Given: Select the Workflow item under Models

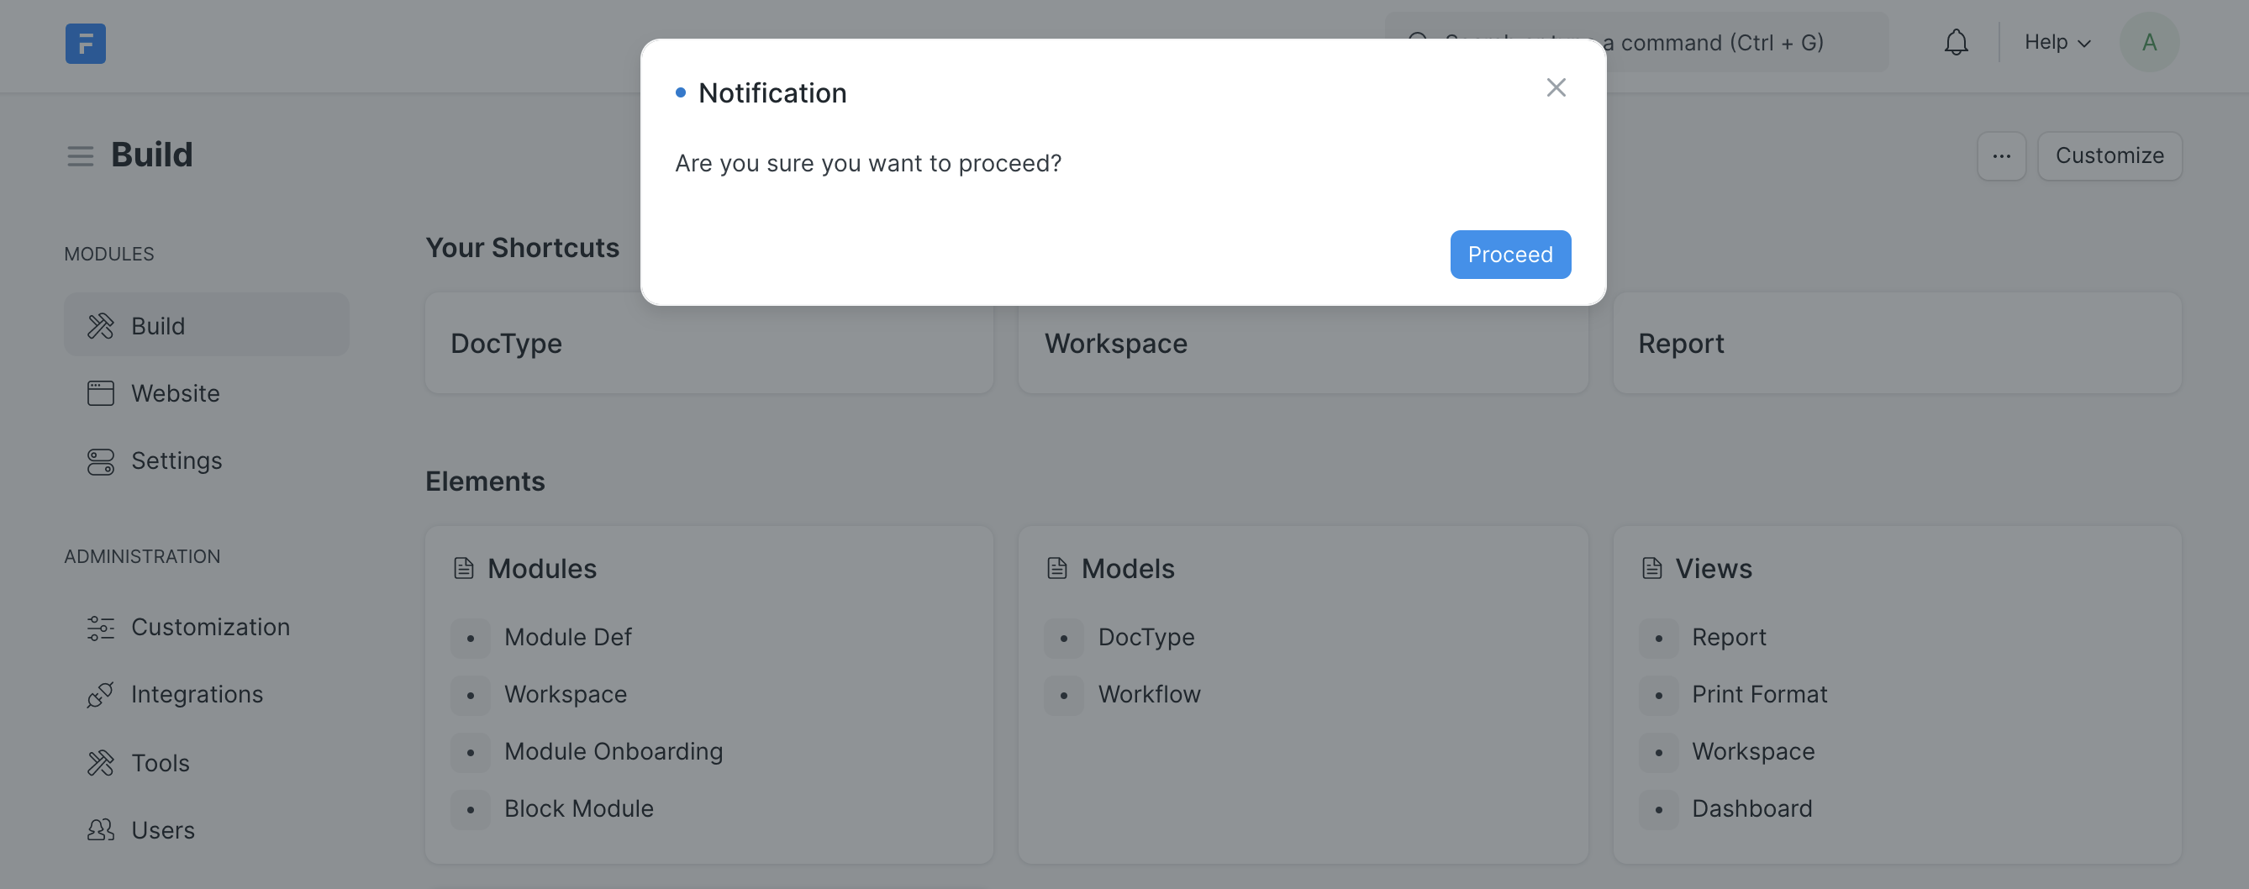Looking at the screenshot, I should pyautogui.click(x=1149, y=693).
